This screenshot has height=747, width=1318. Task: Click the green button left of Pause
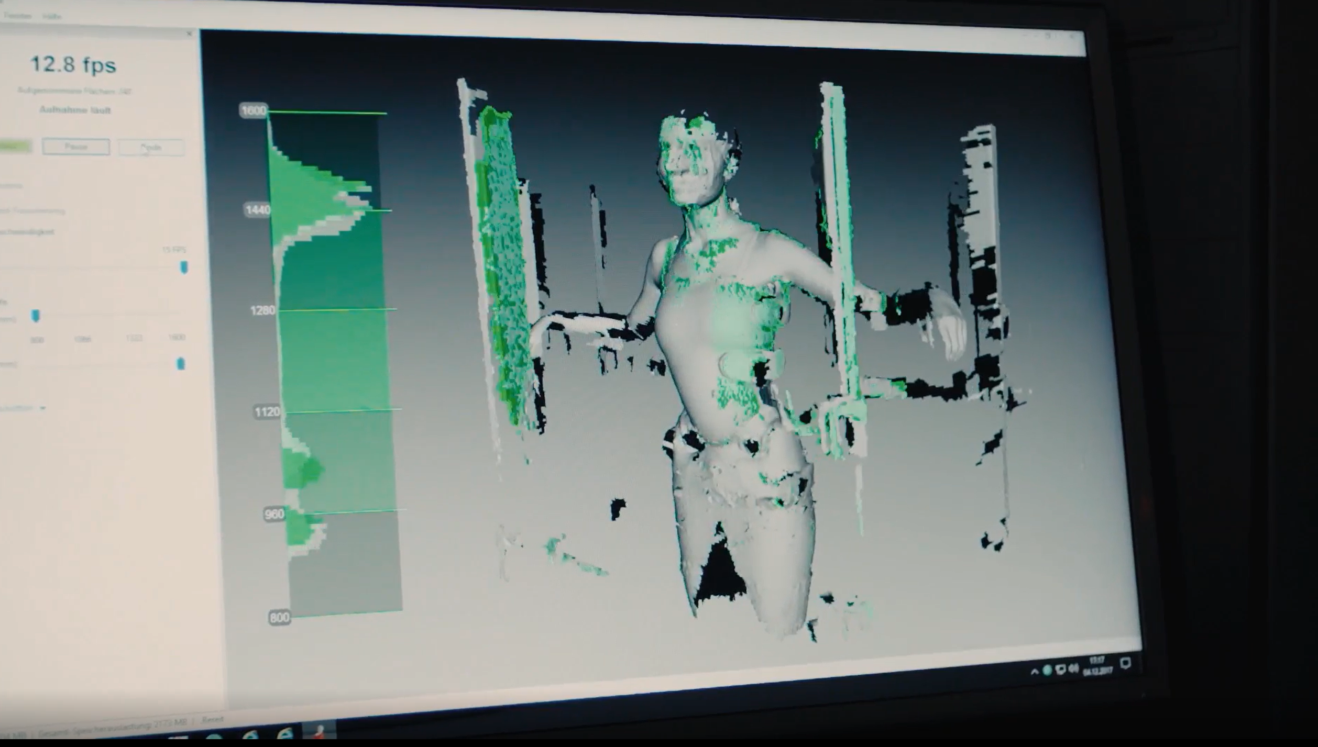point(15,147)
